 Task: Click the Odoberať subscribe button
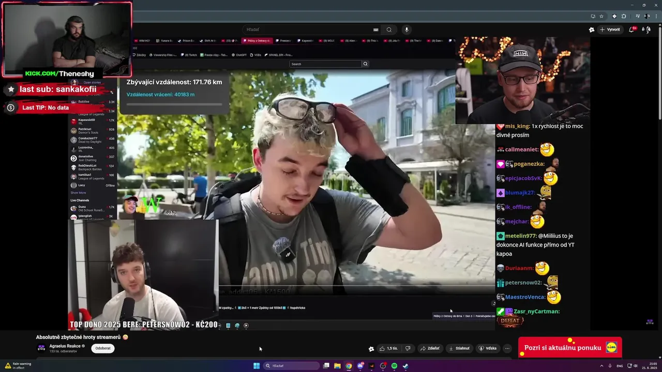coord(103,348)
